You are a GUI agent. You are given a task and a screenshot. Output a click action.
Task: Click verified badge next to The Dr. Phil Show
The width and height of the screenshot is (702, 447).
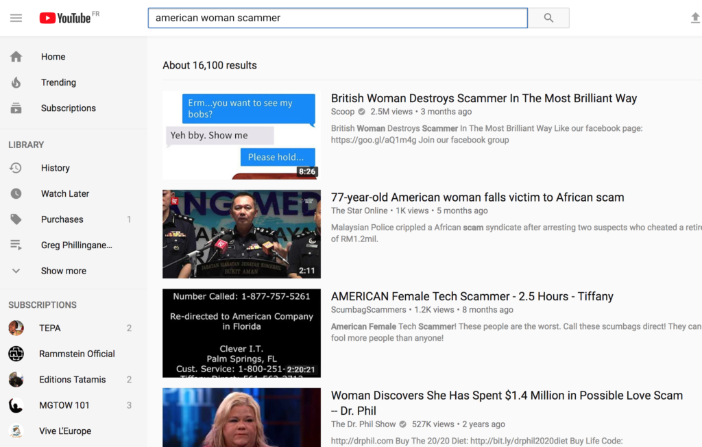point(403,424)
